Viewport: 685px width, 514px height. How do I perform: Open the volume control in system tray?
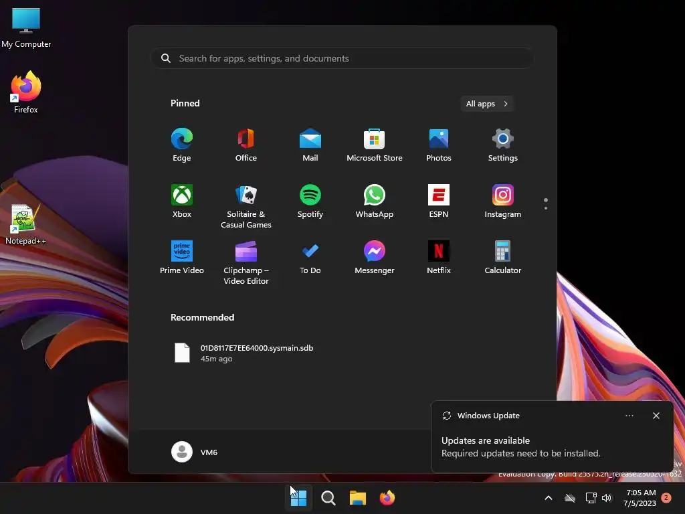click(x=607, y=498)
